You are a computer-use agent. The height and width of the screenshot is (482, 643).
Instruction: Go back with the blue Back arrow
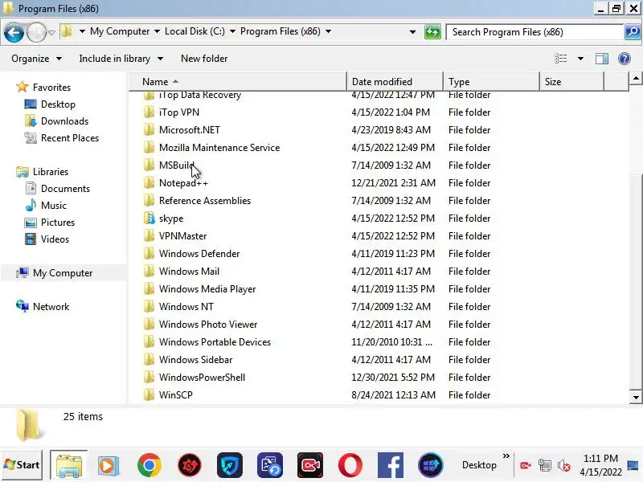pyautogui.click(x=14, y=32)
